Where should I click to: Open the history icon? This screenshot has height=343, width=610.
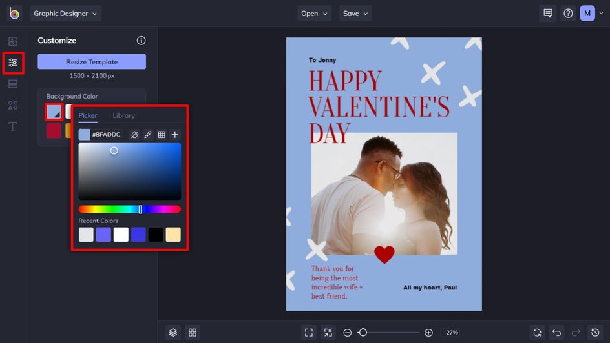tap(595, 333)
